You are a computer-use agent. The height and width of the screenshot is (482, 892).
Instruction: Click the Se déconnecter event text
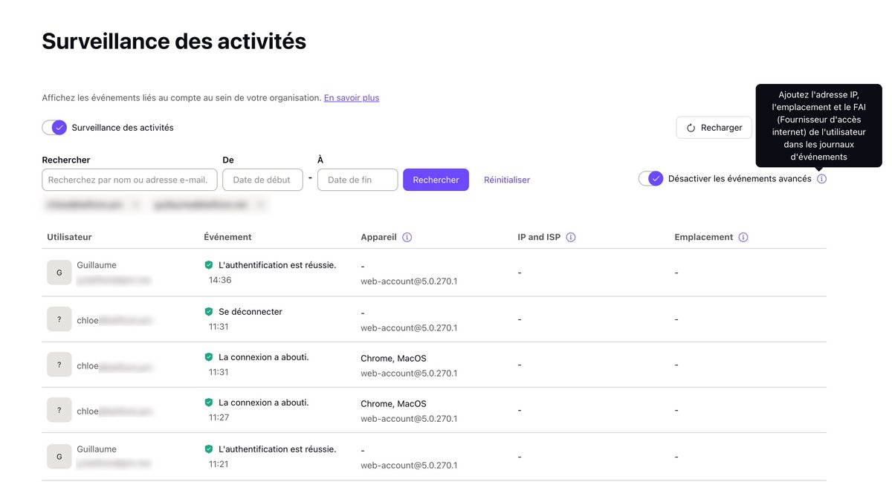pos(251,312)
